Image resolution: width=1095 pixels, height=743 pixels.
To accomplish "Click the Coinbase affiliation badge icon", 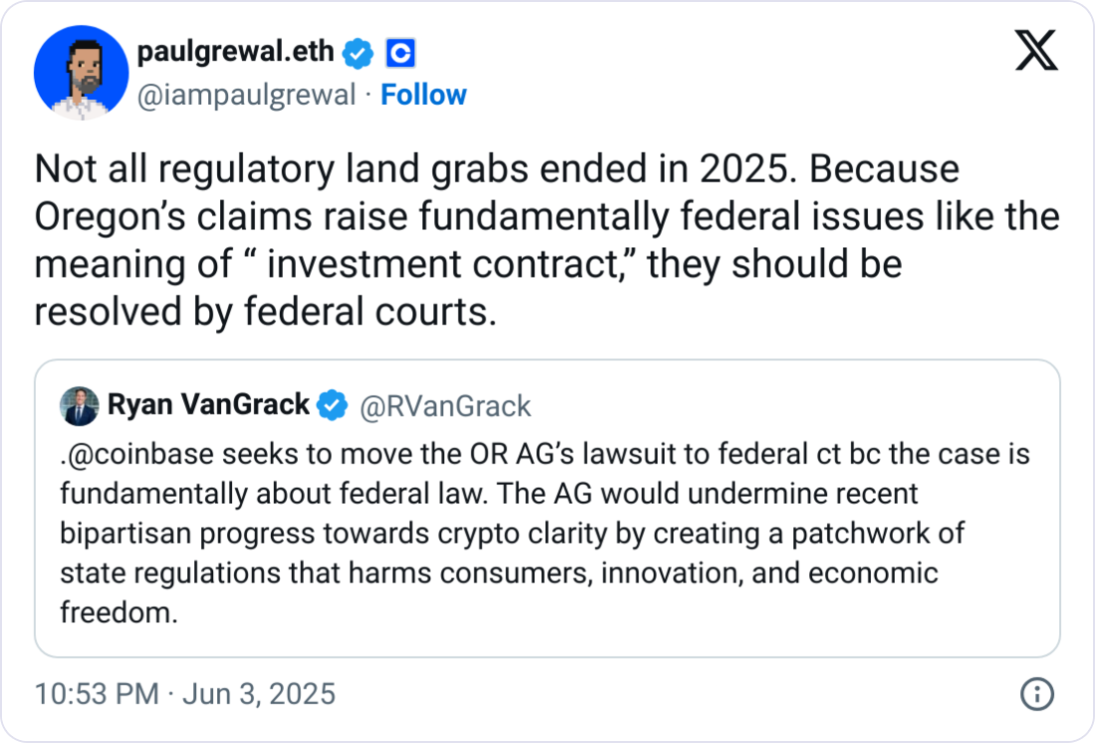I will point(399,54).
